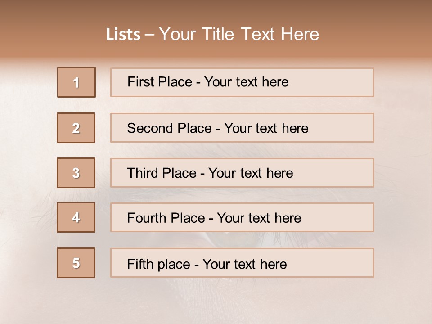Click "Your text here" in Third Place row

coord(251,173)
